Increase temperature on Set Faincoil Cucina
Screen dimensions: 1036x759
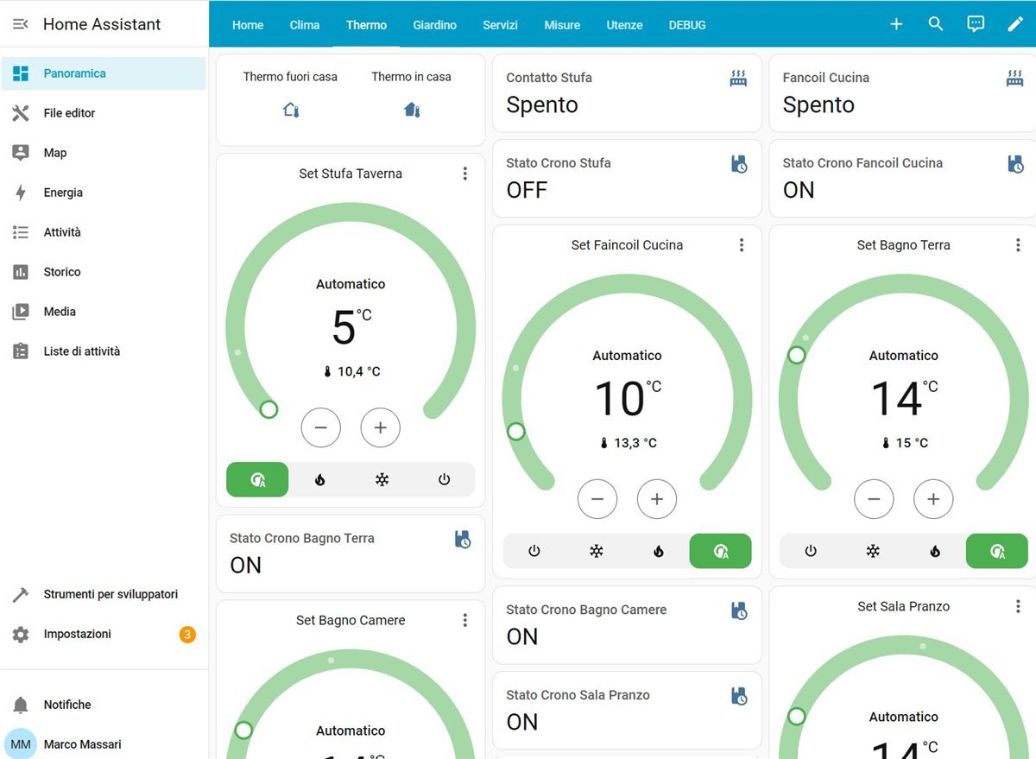coord(656,499)
